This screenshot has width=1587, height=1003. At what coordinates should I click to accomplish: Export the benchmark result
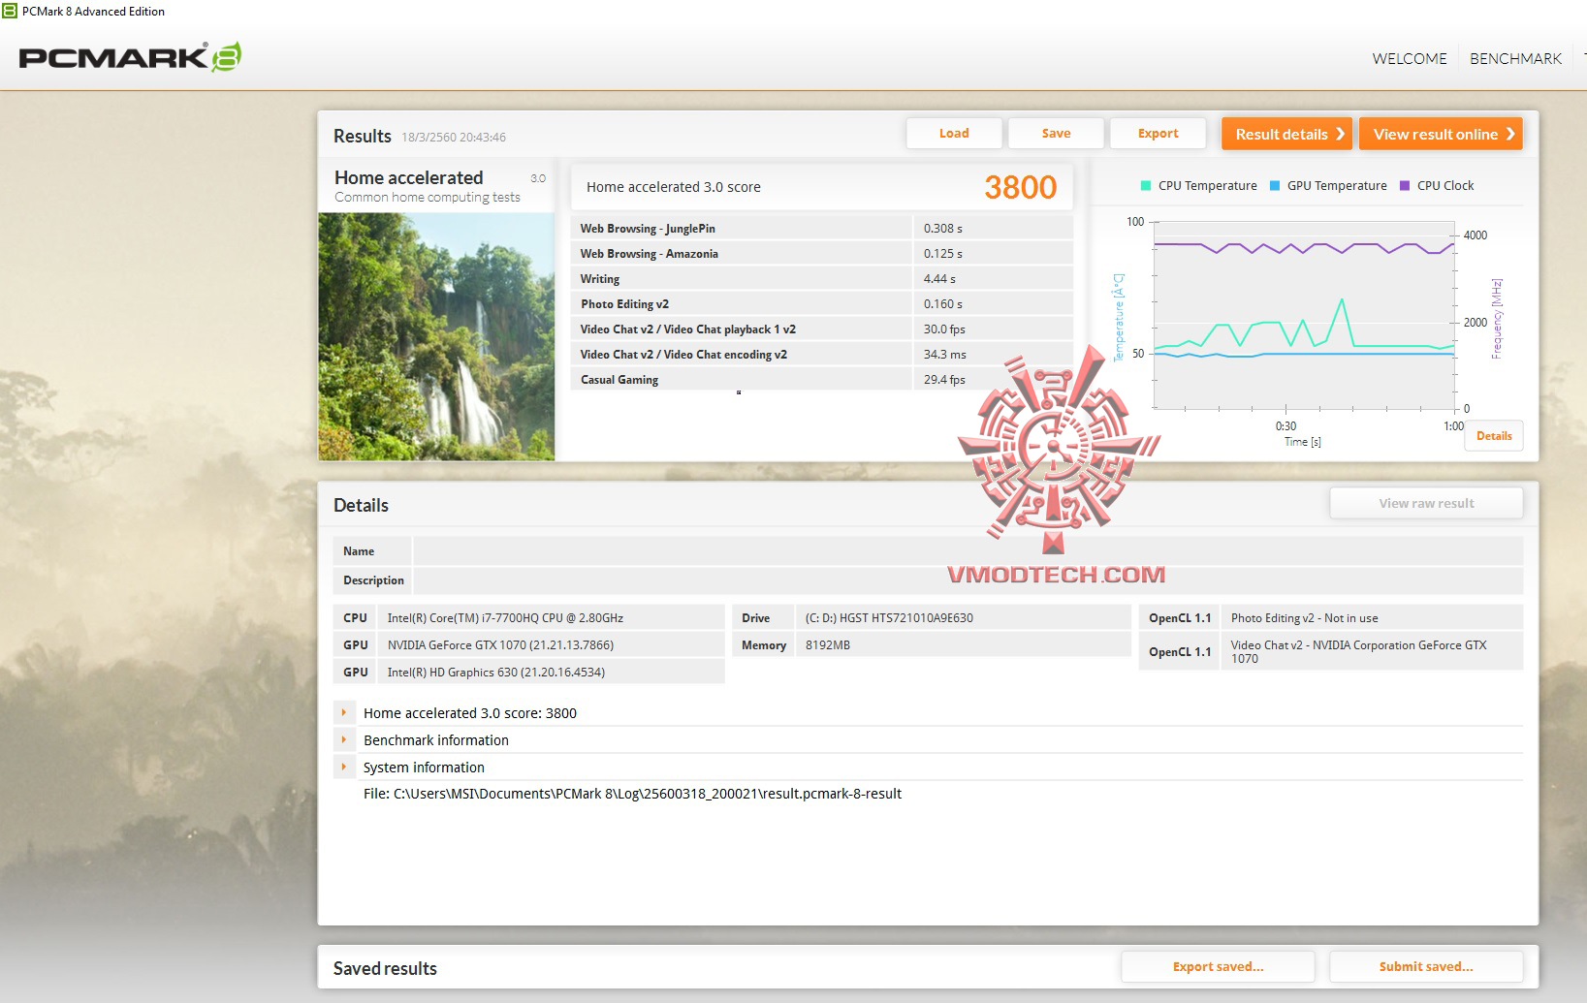click(x=1158, y=134)
